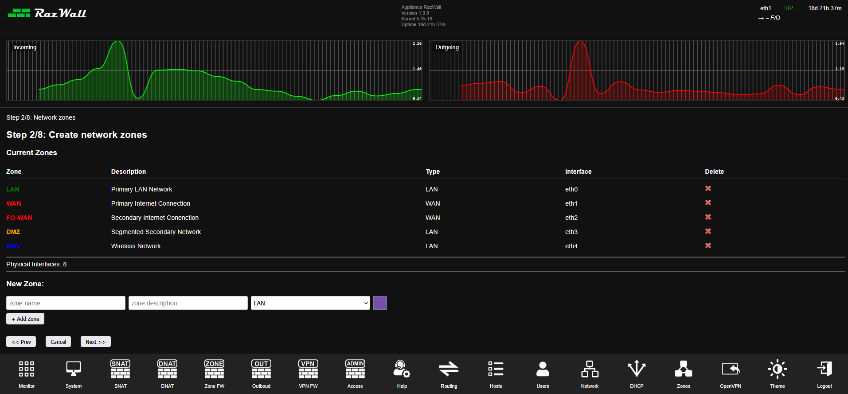Open the Routing icon
Screen dimensions: 848x394
[449, 369]
